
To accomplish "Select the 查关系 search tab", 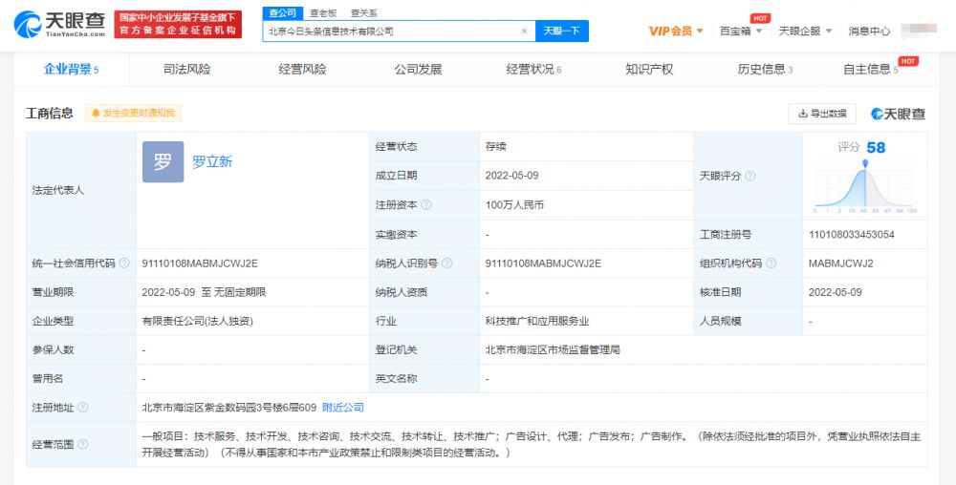I will pos(363,12).
